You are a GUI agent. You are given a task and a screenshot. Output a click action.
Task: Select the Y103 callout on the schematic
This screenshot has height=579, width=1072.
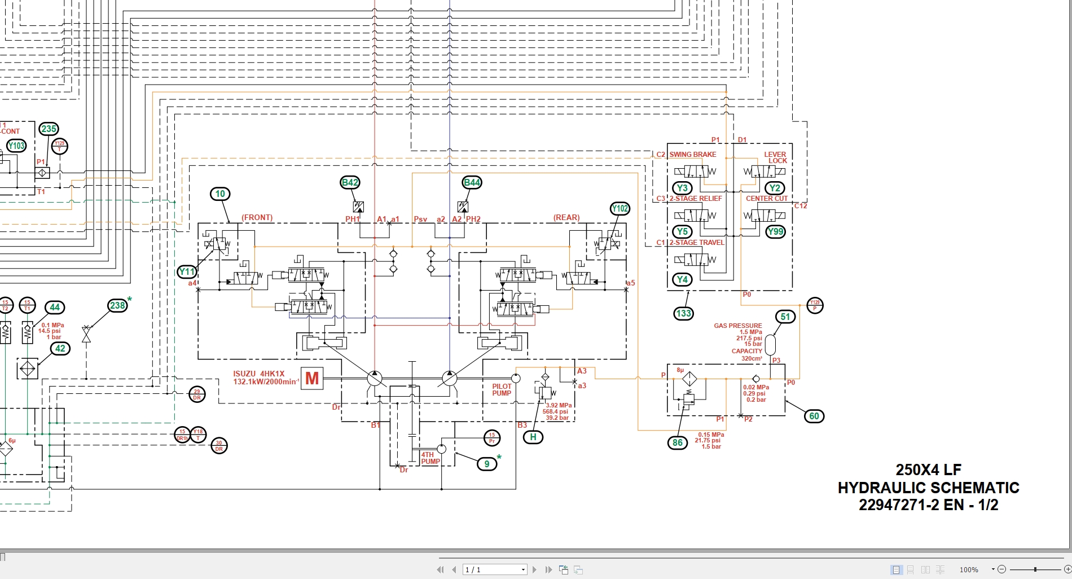point(16,146)
